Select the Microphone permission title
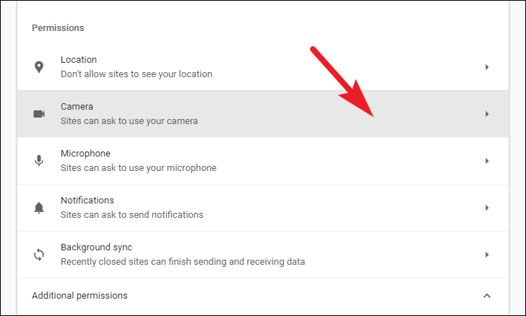The width and height of the screenshot is (526, 316). pos(85,154)
